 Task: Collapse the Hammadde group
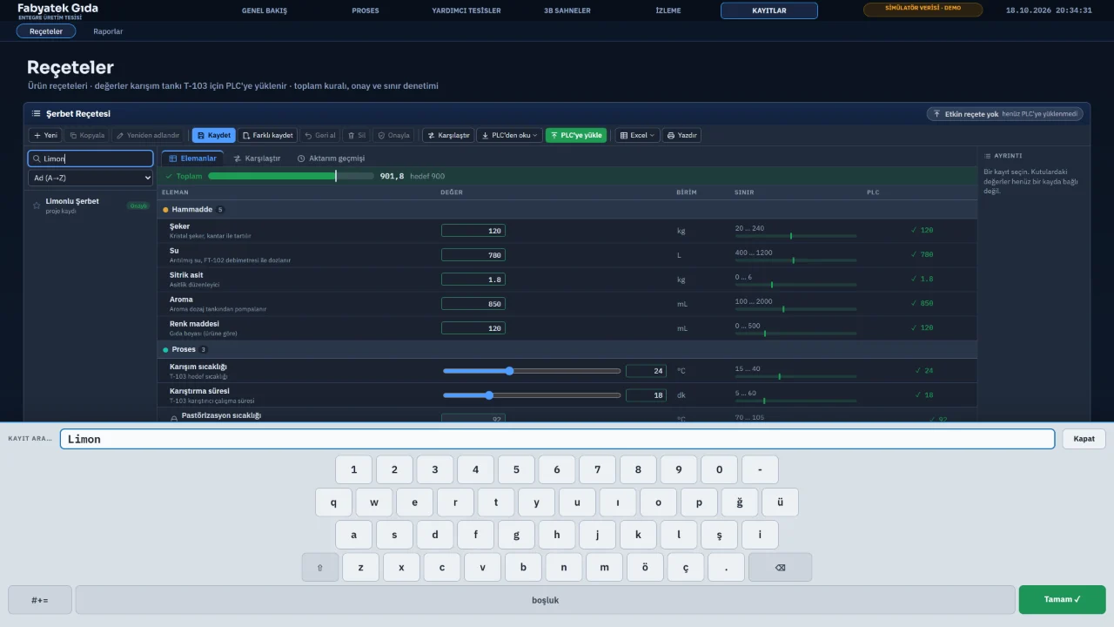click(567, 210)
